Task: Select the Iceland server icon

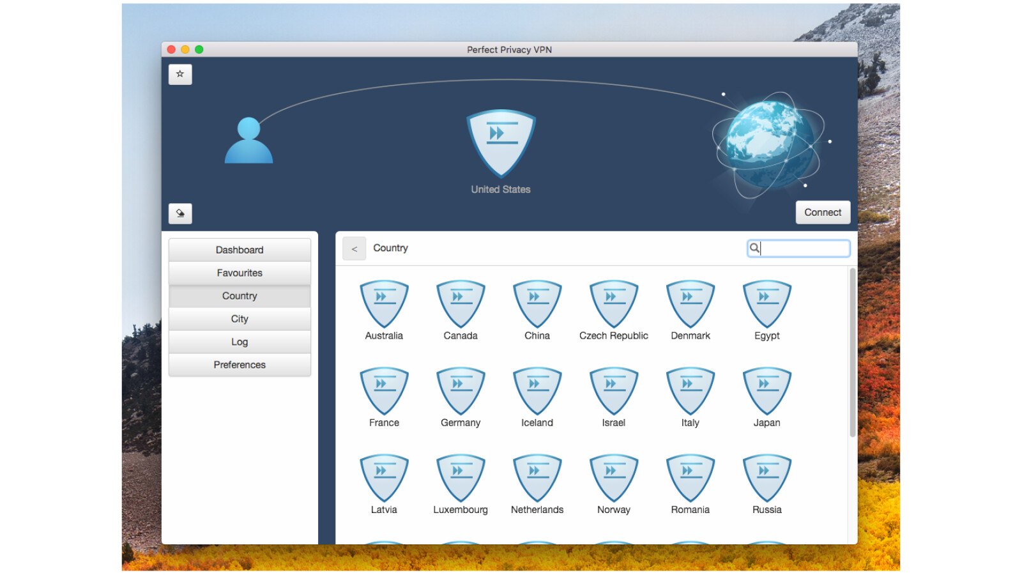Action: tap(537, 390)
